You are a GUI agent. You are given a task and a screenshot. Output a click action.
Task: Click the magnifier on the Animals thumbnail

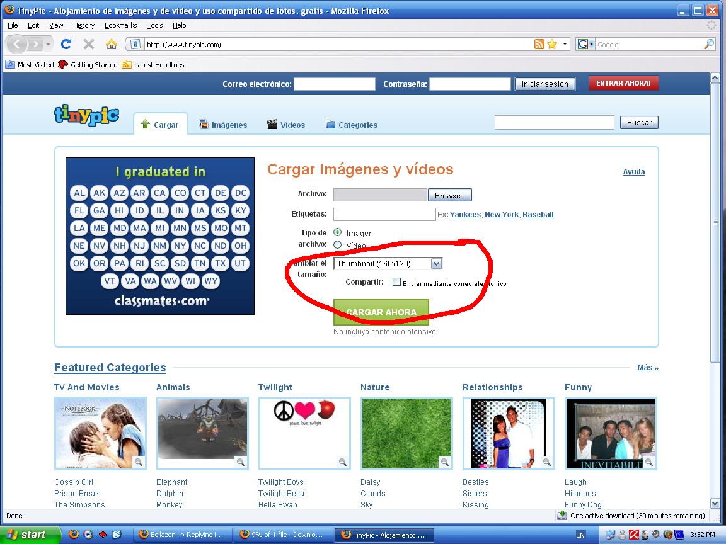click(x=240, y=462)
